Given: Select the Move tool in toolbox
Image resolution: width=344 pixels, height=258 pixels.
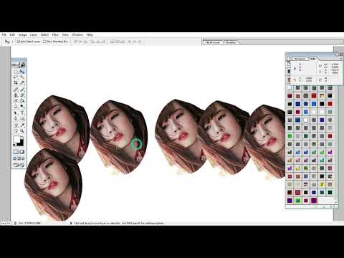Looking at the screenshot, I should tap(22, 72).
